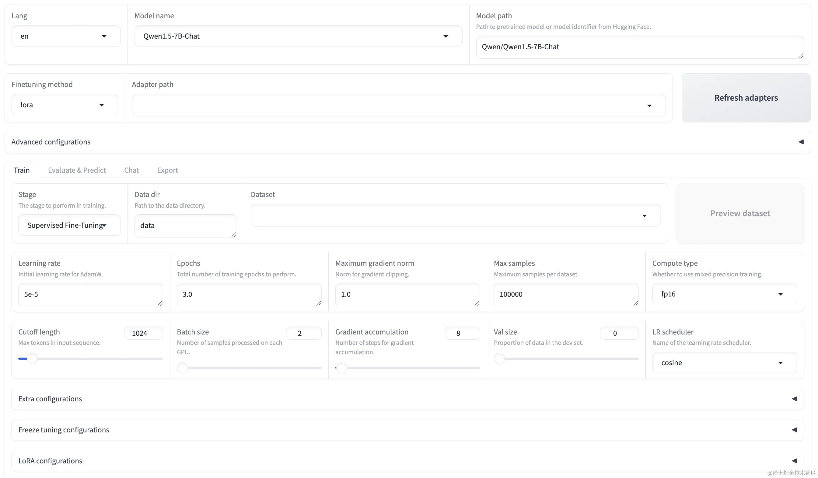
Task: Click the Learning rate input field
Action: [90, 294]
